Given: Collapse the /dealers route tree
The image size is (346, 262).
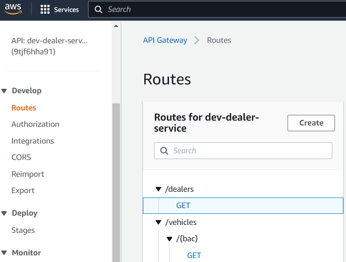Looking at the screenshot, I should (158, 189).
